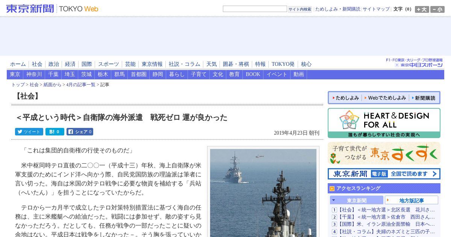451x237 pixels.
Task: Open the サイトマップ link
Action: [x=376, y=9]
